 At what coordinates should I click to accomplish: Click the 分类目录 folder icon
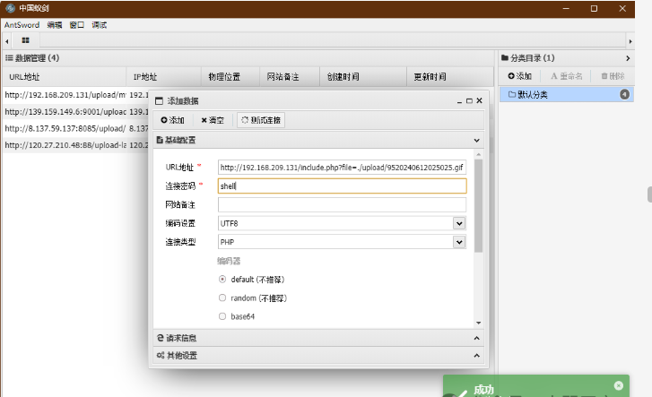pos(505,57)
